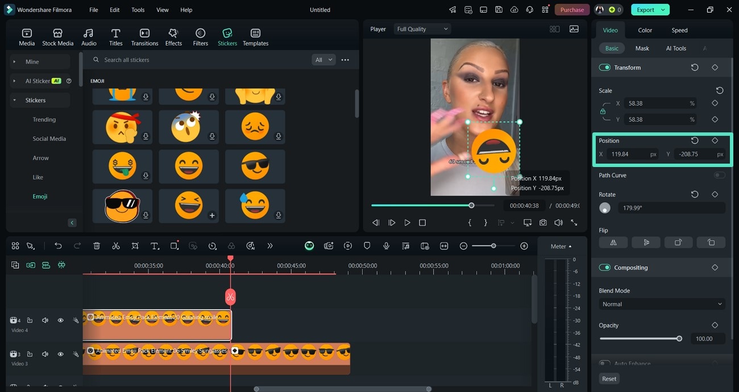Image resolution: width=739 pixels, height=392 pixels.
Task: Open the Meter dropdown
Action: coord(561,246)
